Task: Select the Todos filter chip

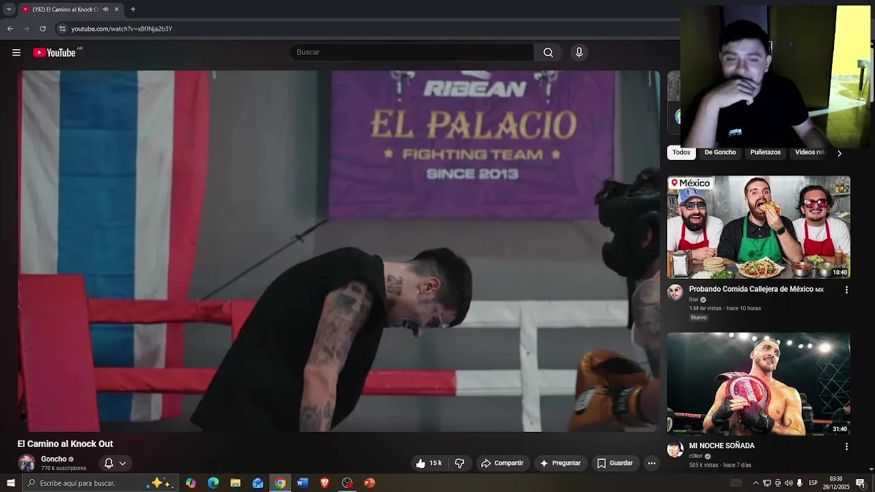Action: 682,152
